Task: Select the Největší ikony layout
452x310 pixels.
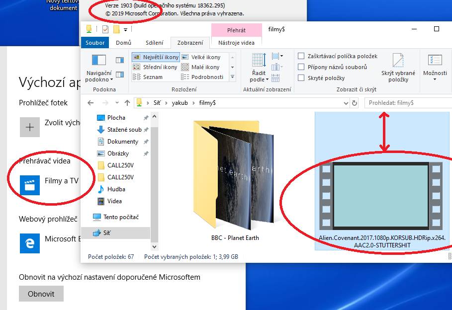Action: tap(156, 57)
